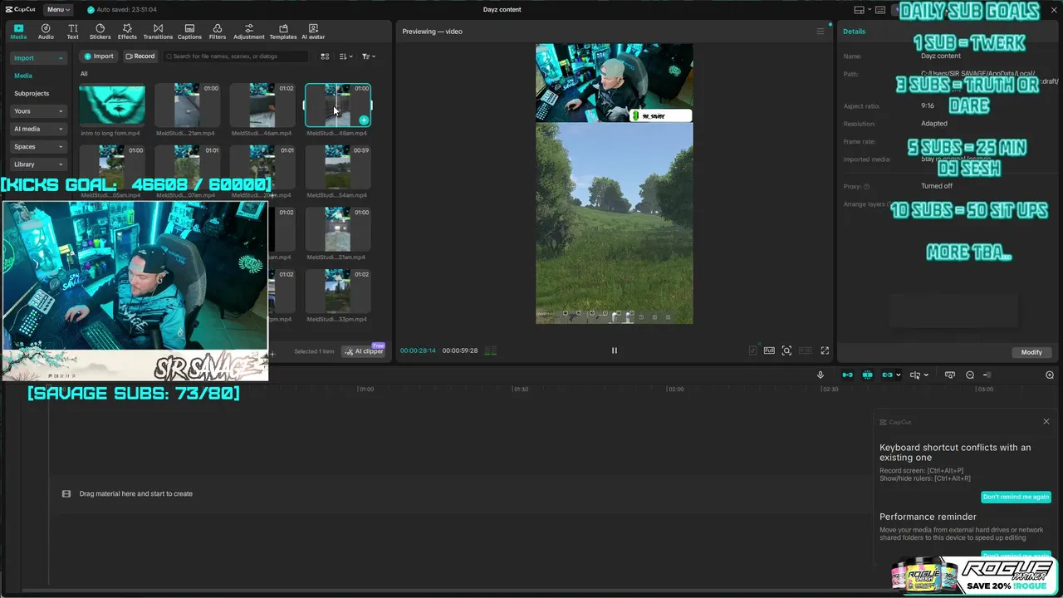Pause the preview playback

[x=615, y=350]
